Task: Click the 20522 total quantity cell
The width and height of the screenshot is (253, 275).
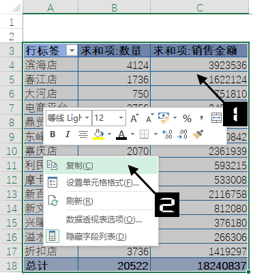Action: point(114,265)
